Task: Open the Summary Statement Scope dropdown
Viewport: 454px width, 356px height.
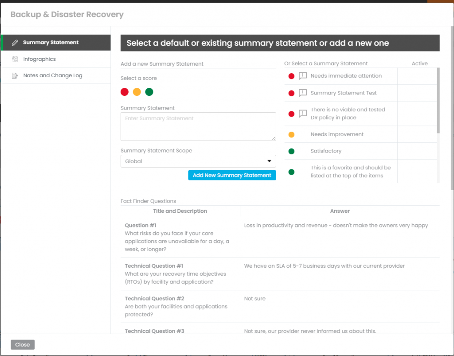Action: [198, 161]
